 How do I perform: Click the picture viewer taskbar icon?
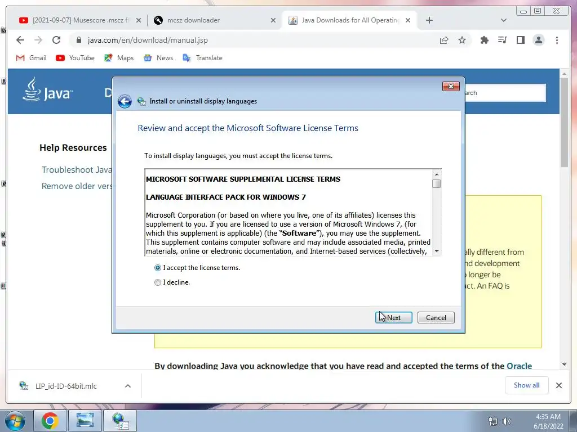85,421
